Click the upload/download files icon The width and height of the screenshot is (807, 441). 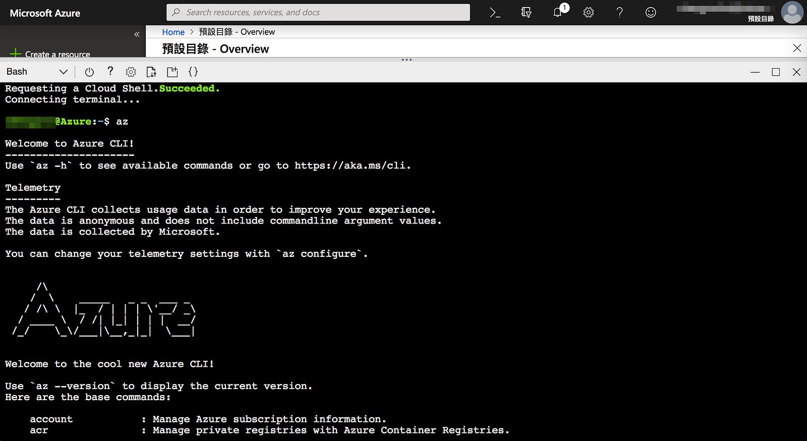[151, 72]
